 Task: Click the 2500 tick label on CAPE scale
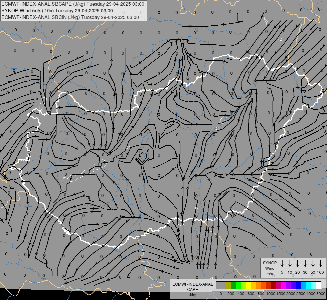pos(301,294)
